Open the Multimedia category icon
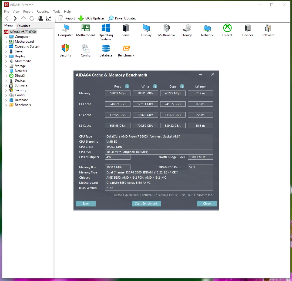Screen dimensions: 292x281 pos(166,30)
